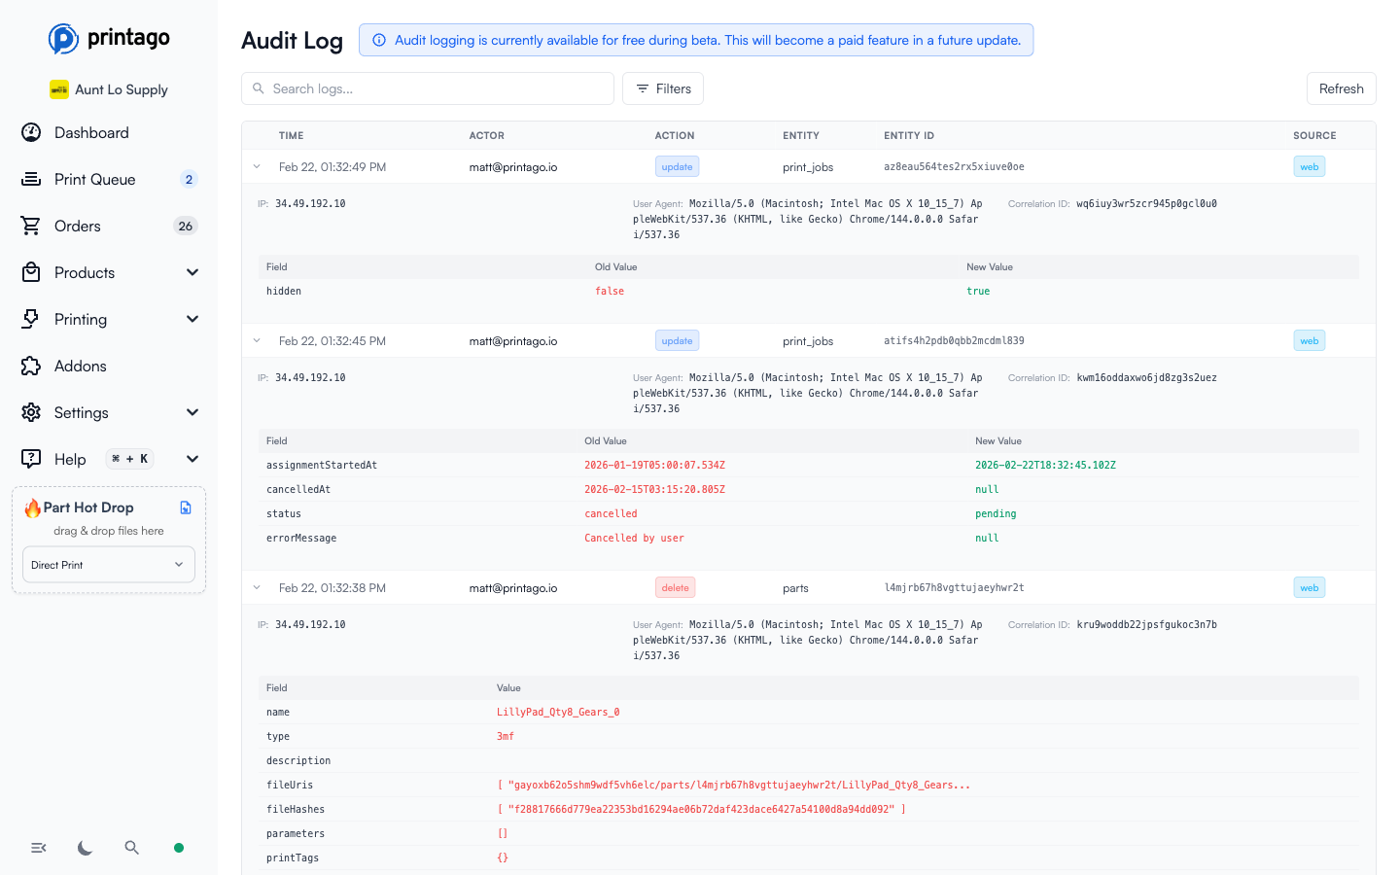
Task: Collapse the sidebar using the bottom-left icon
Action: click(38, 848)
